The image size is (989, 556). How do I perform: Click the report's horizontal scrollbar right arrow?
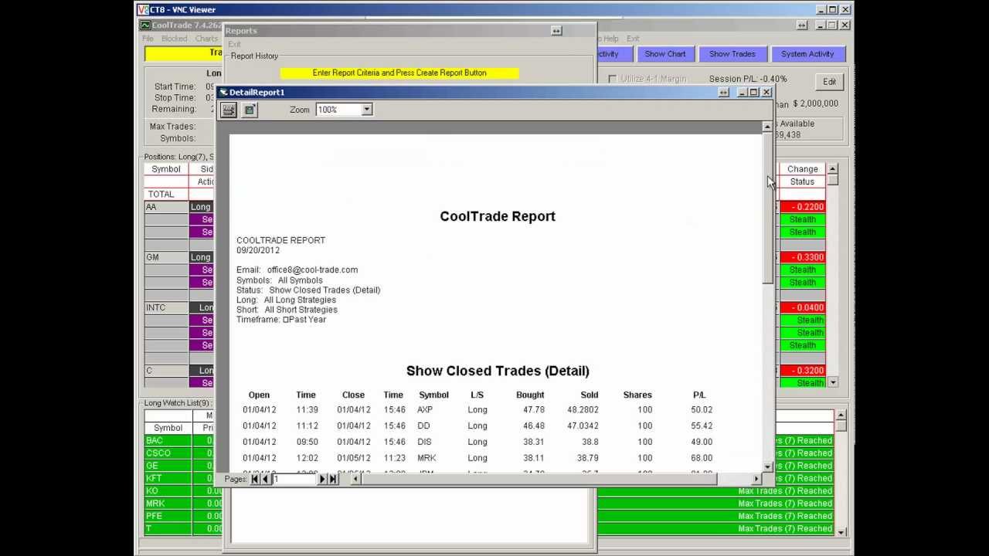coord(756,479)
